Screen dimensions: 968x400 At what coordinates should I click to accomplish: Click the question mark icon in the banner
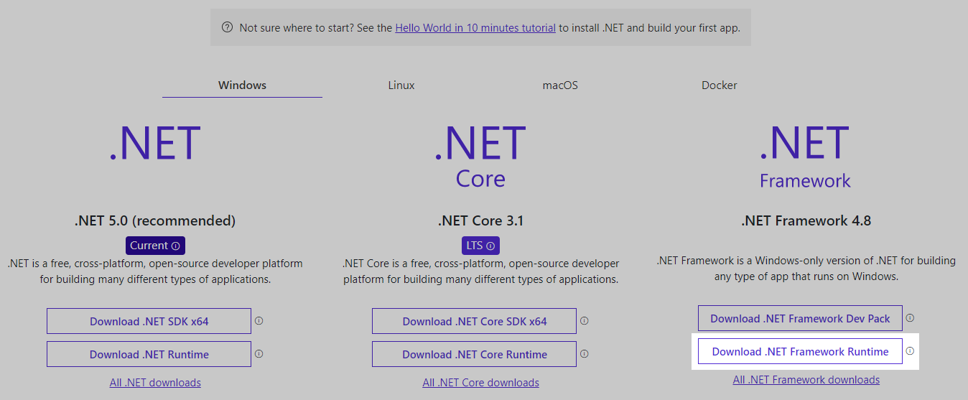[x=227, y=28]
